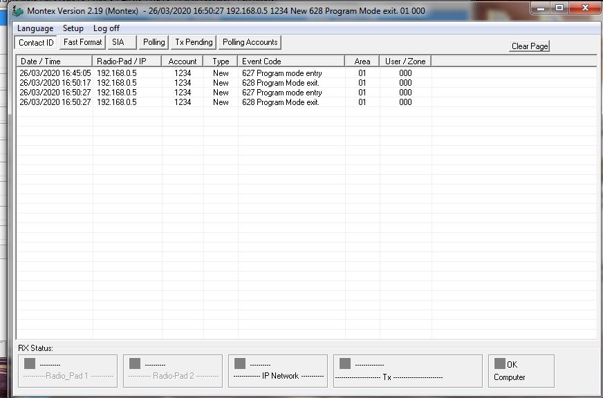The height and width of the screenshot is (398, 603).
Task: Open the Polling Accounts tab
Action: pyautogui.click(x=250, y=42)
